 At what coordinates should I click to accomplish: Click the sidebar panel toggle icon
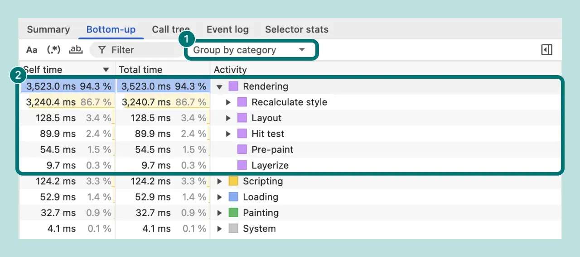(x=547, y=50)
